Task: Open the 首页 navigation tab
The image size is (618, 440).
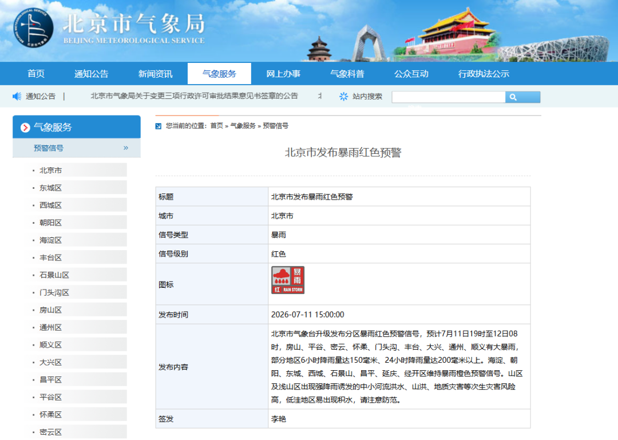Action: [x=36, y=74]
